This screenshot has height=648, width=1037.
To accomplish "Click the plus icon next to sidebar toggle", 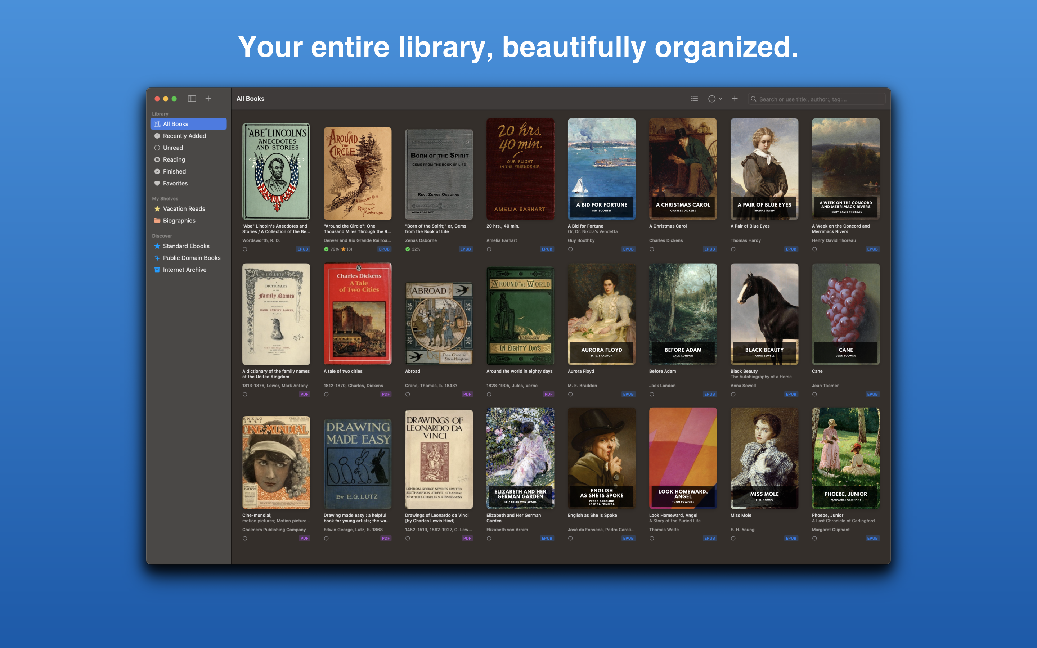I will click(209, 98).
